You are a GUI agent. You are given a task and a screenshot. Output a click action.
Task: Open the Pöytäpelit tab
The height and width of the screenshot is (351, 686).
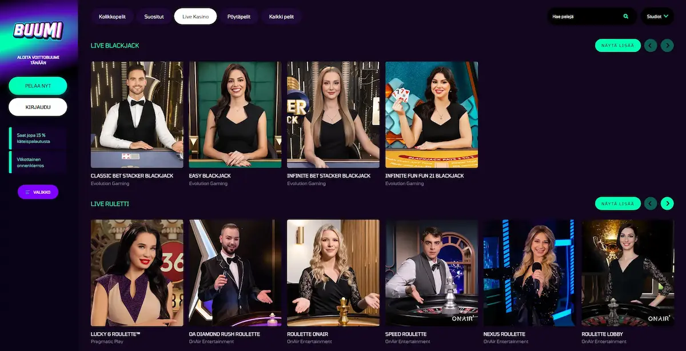(x=239, y=17)
